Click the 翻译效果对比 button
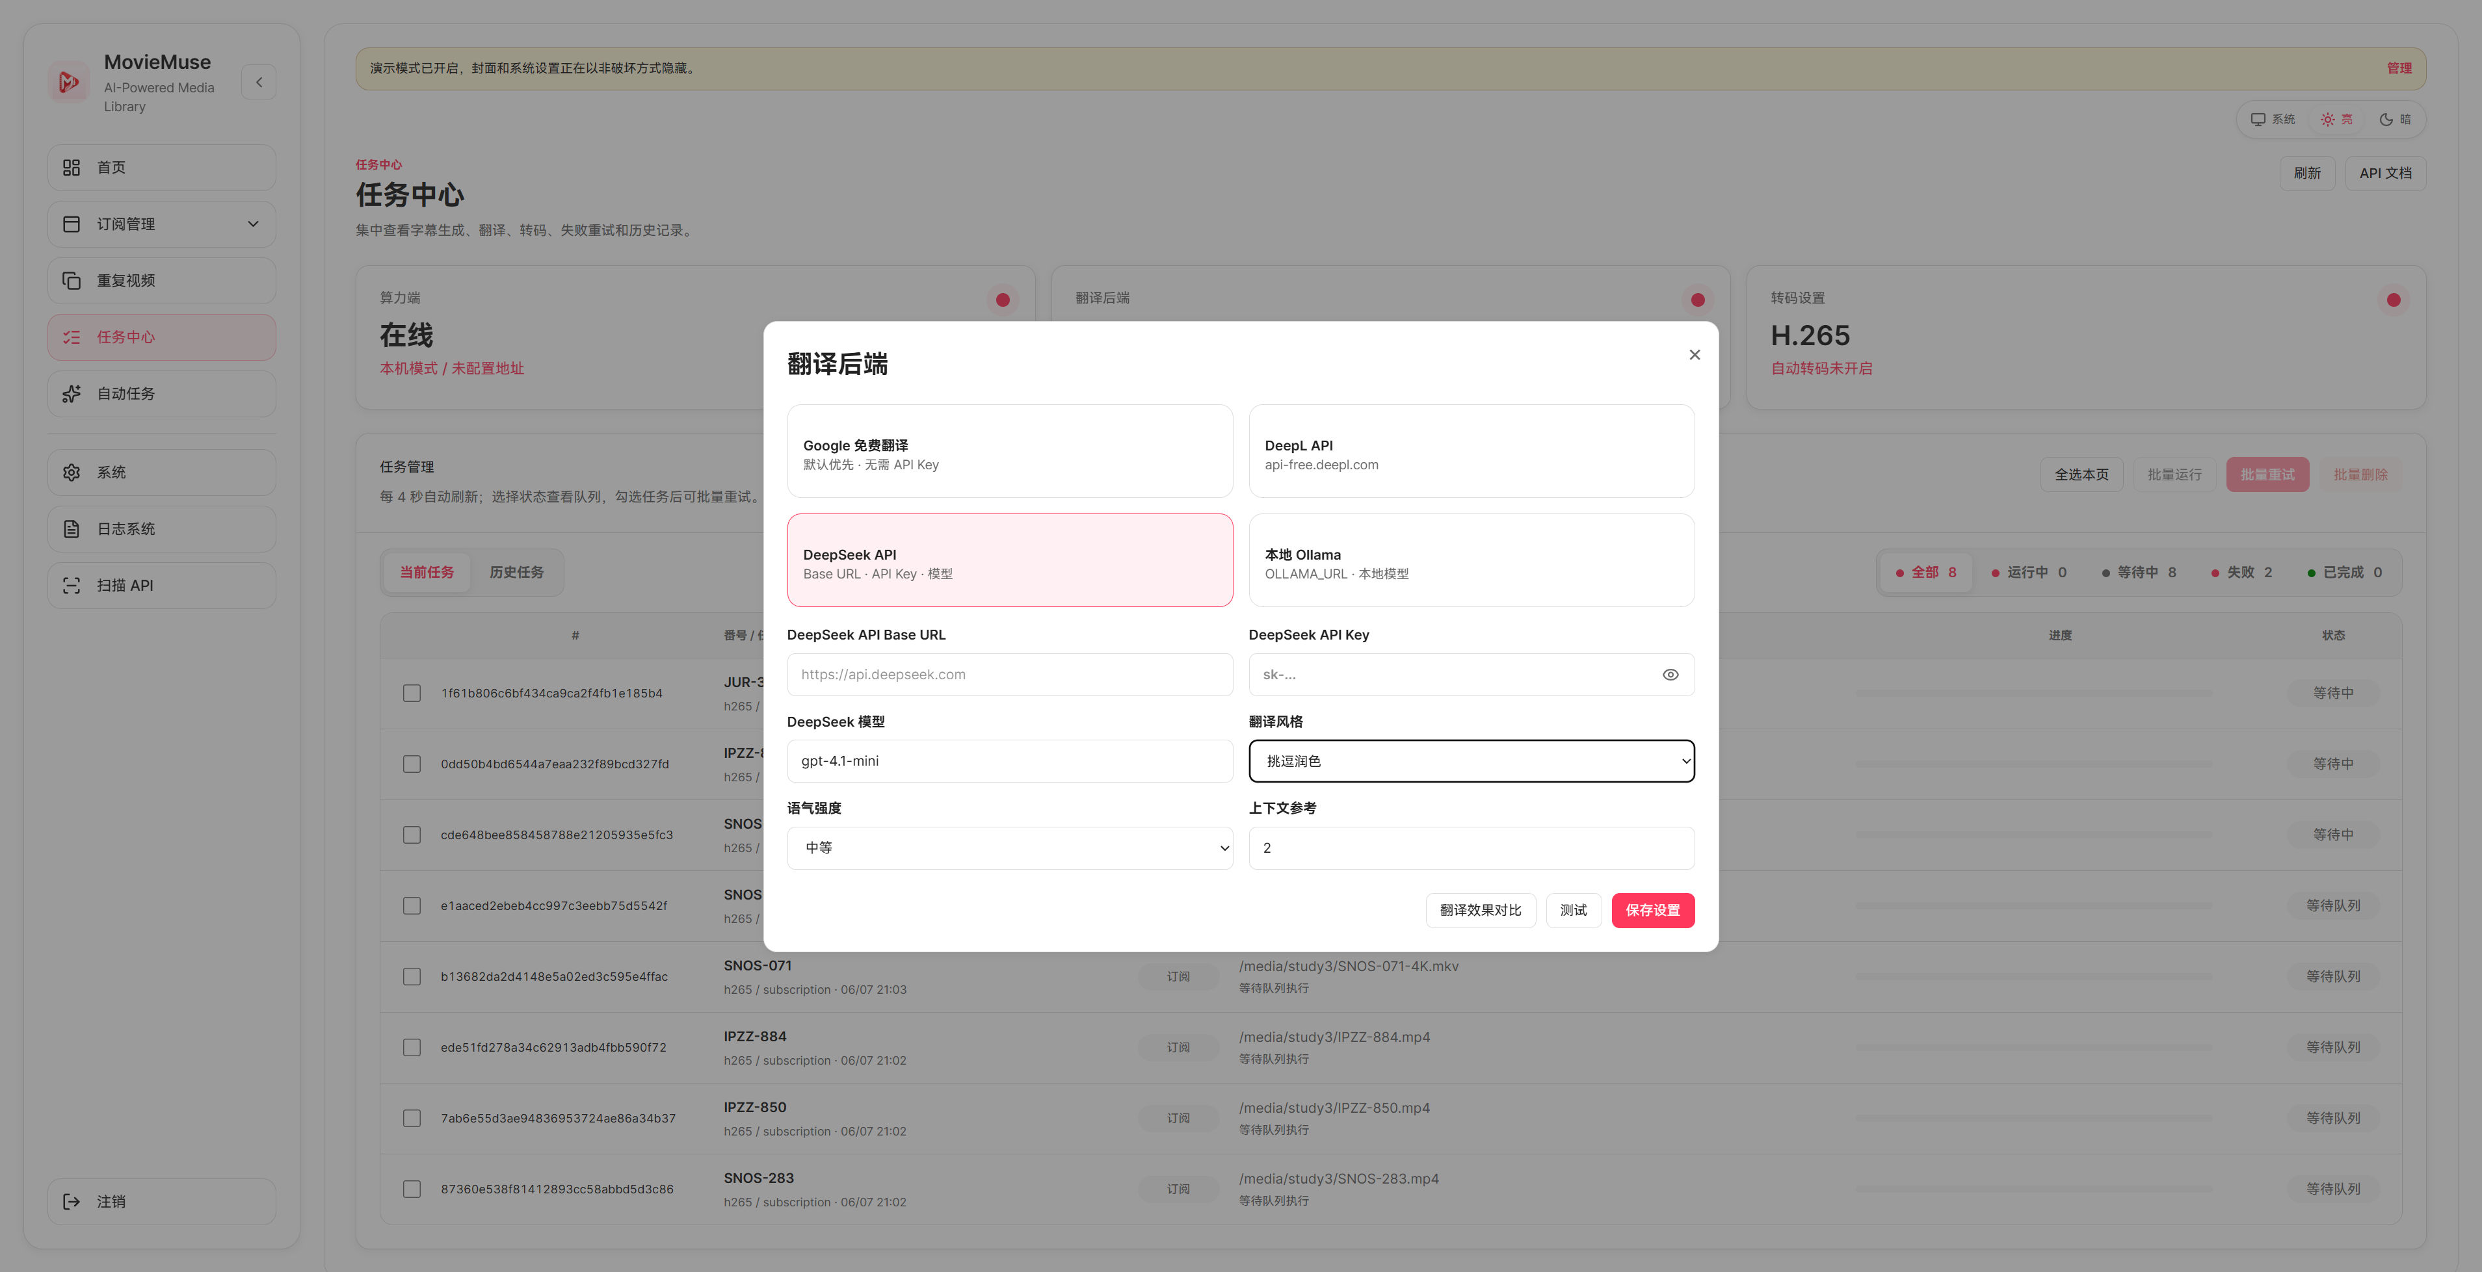Image resolution: width=2482 pixels, height=1272 pixels. 1480,910
